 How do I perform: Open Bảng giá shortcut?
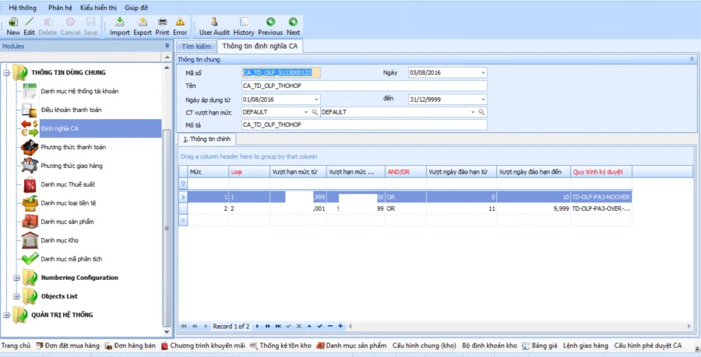[540, 346]
